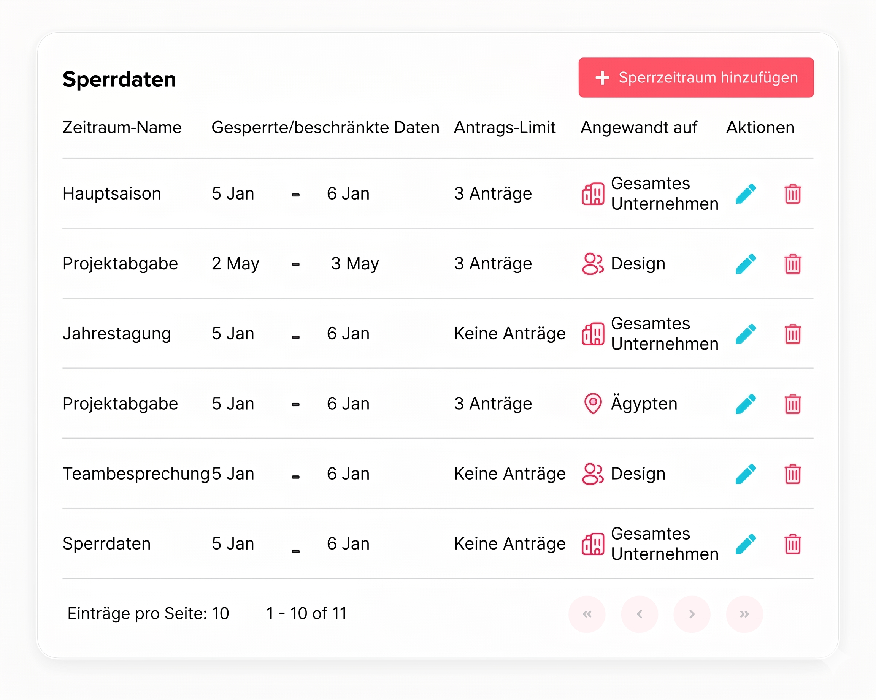Viewport: 876px width, 700px height.
Task: Delete the Ägypten Projektabgabe entry
Action: pos(792,404)
